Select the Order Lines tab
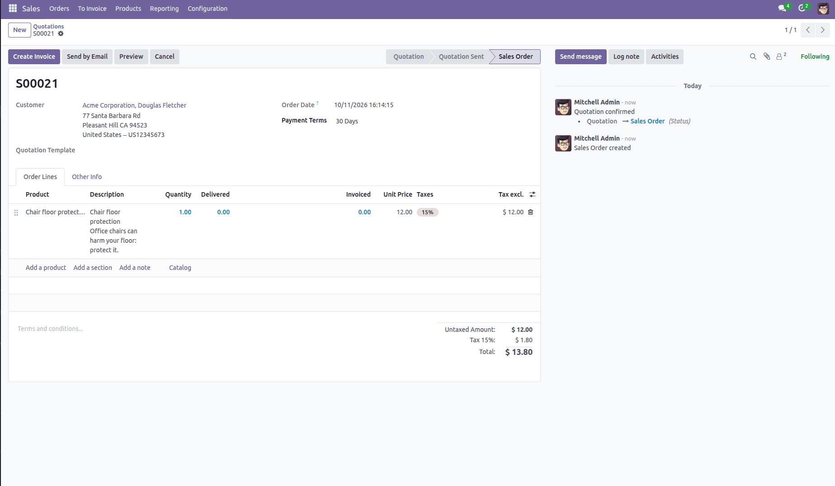The image size is (835, 486). click(x=40, y=177)
